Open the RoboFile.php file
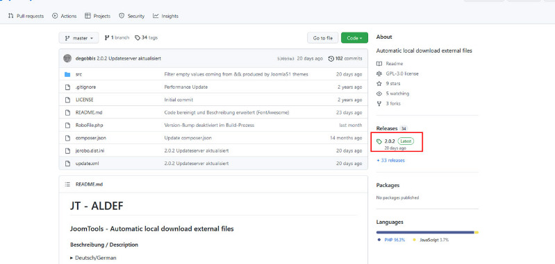The height and width of the screenshot is (264, 555). [x=89, y=125]
